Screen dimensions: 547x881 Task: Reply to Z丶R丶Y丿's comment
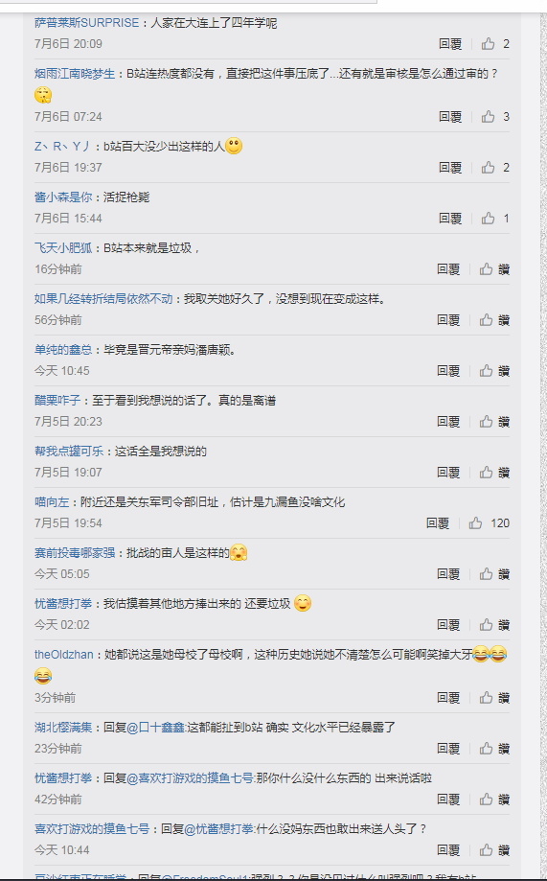click(450, 168)
